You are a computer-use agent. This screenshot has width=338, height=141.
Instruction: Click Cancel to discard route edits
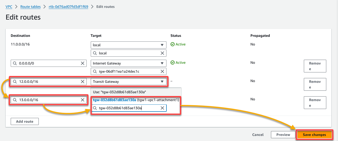258,135
